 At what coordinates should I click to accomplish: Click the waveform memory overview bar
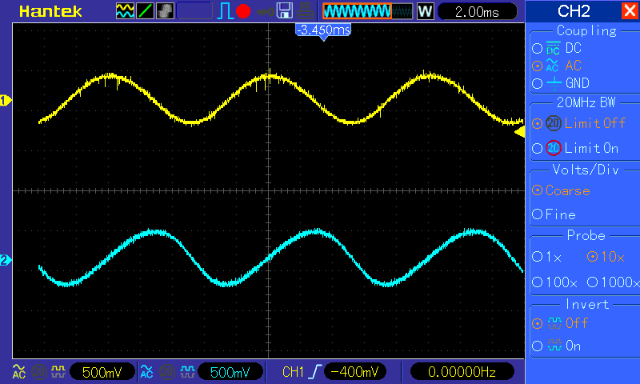tap(368, 11)
